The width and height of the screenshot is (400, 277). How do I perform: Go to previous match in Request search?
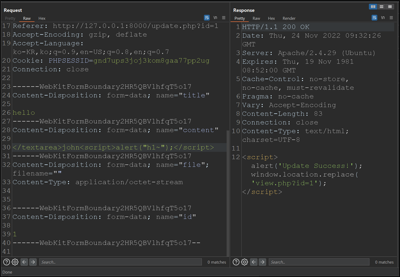click(24, 262)
